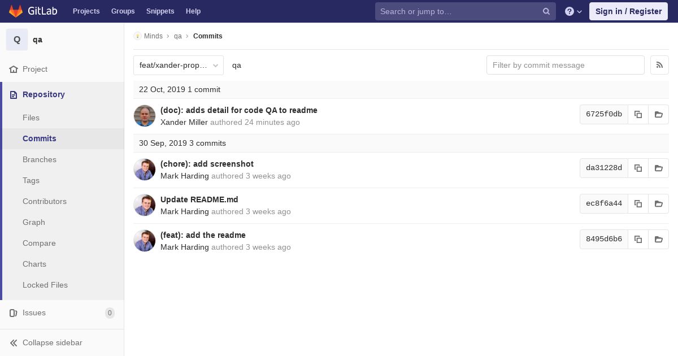Screen dimensions: 678x356
Task: Browse files at commit 6725f0db
Action: [658, 114]
